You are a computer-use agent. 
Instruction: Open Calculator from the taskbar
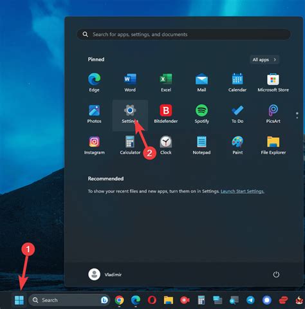201,300
